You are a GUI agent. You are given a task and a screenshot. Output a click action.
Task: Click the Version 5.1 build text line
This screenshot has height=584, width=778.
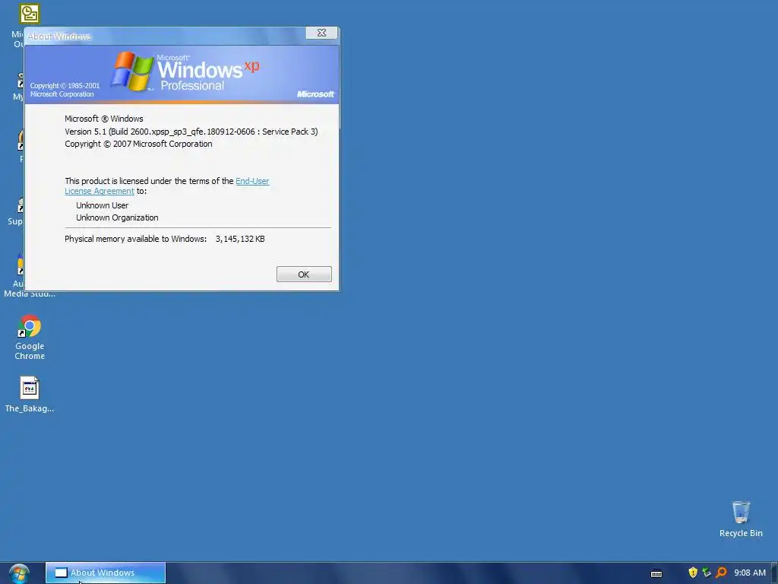(x=191, y=132)
